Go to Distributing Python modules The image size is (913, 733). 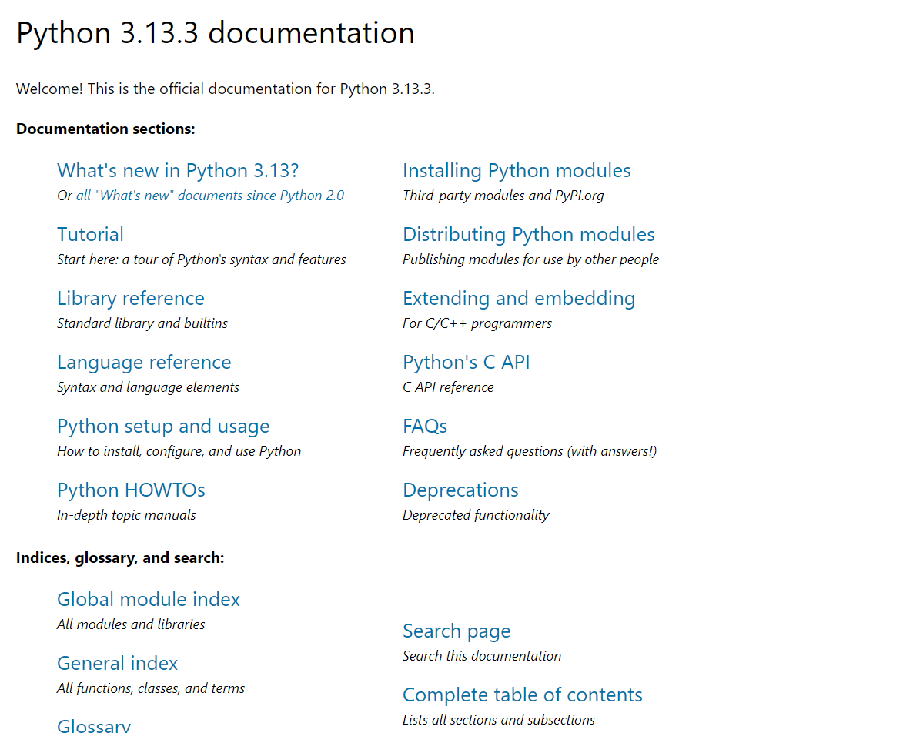point(528,235)
